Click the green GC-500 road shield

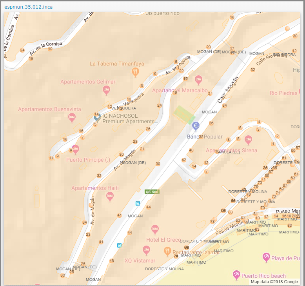152,192
